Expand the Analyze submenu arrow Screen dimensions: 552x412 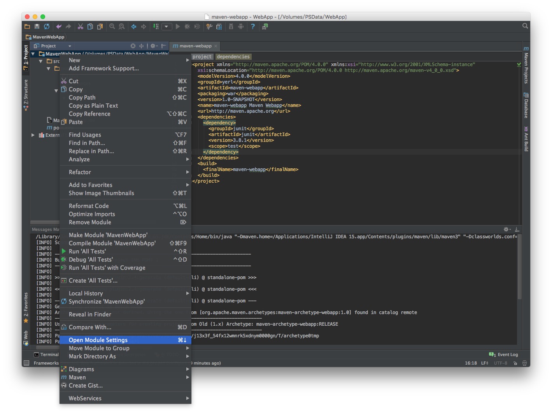(x=188, y=159)
